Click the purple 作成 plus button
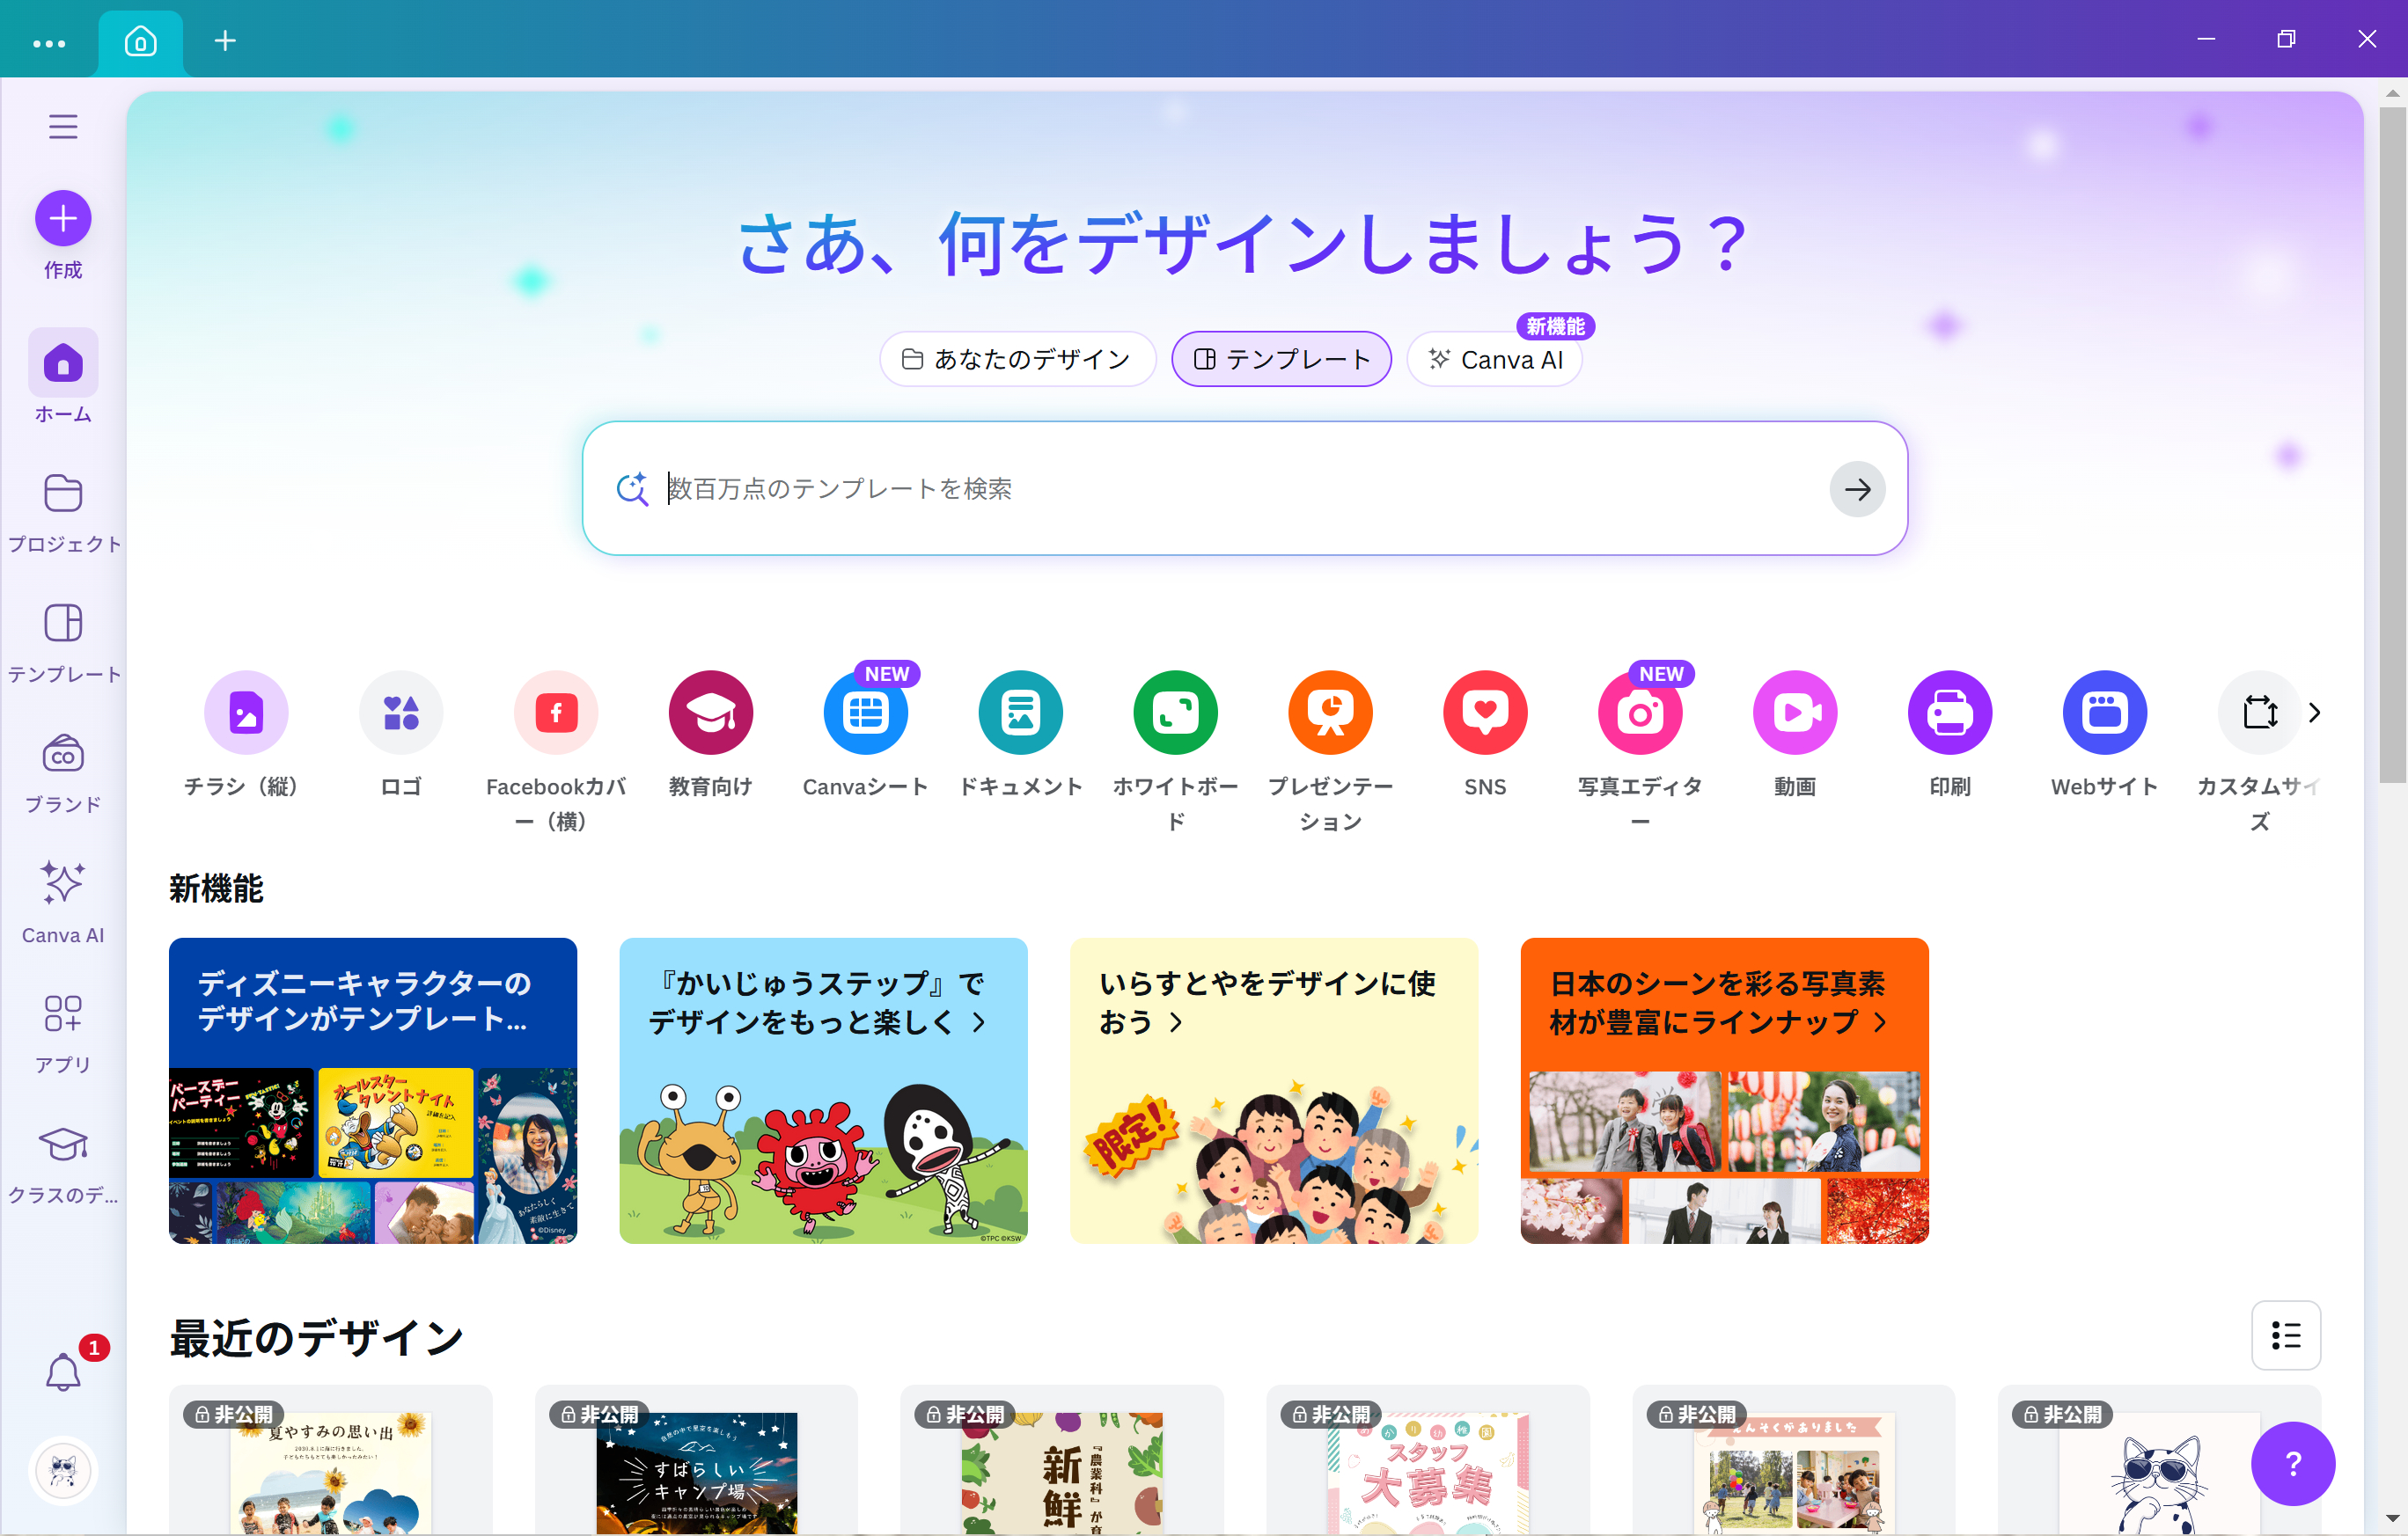 click(x=63, y=218)
